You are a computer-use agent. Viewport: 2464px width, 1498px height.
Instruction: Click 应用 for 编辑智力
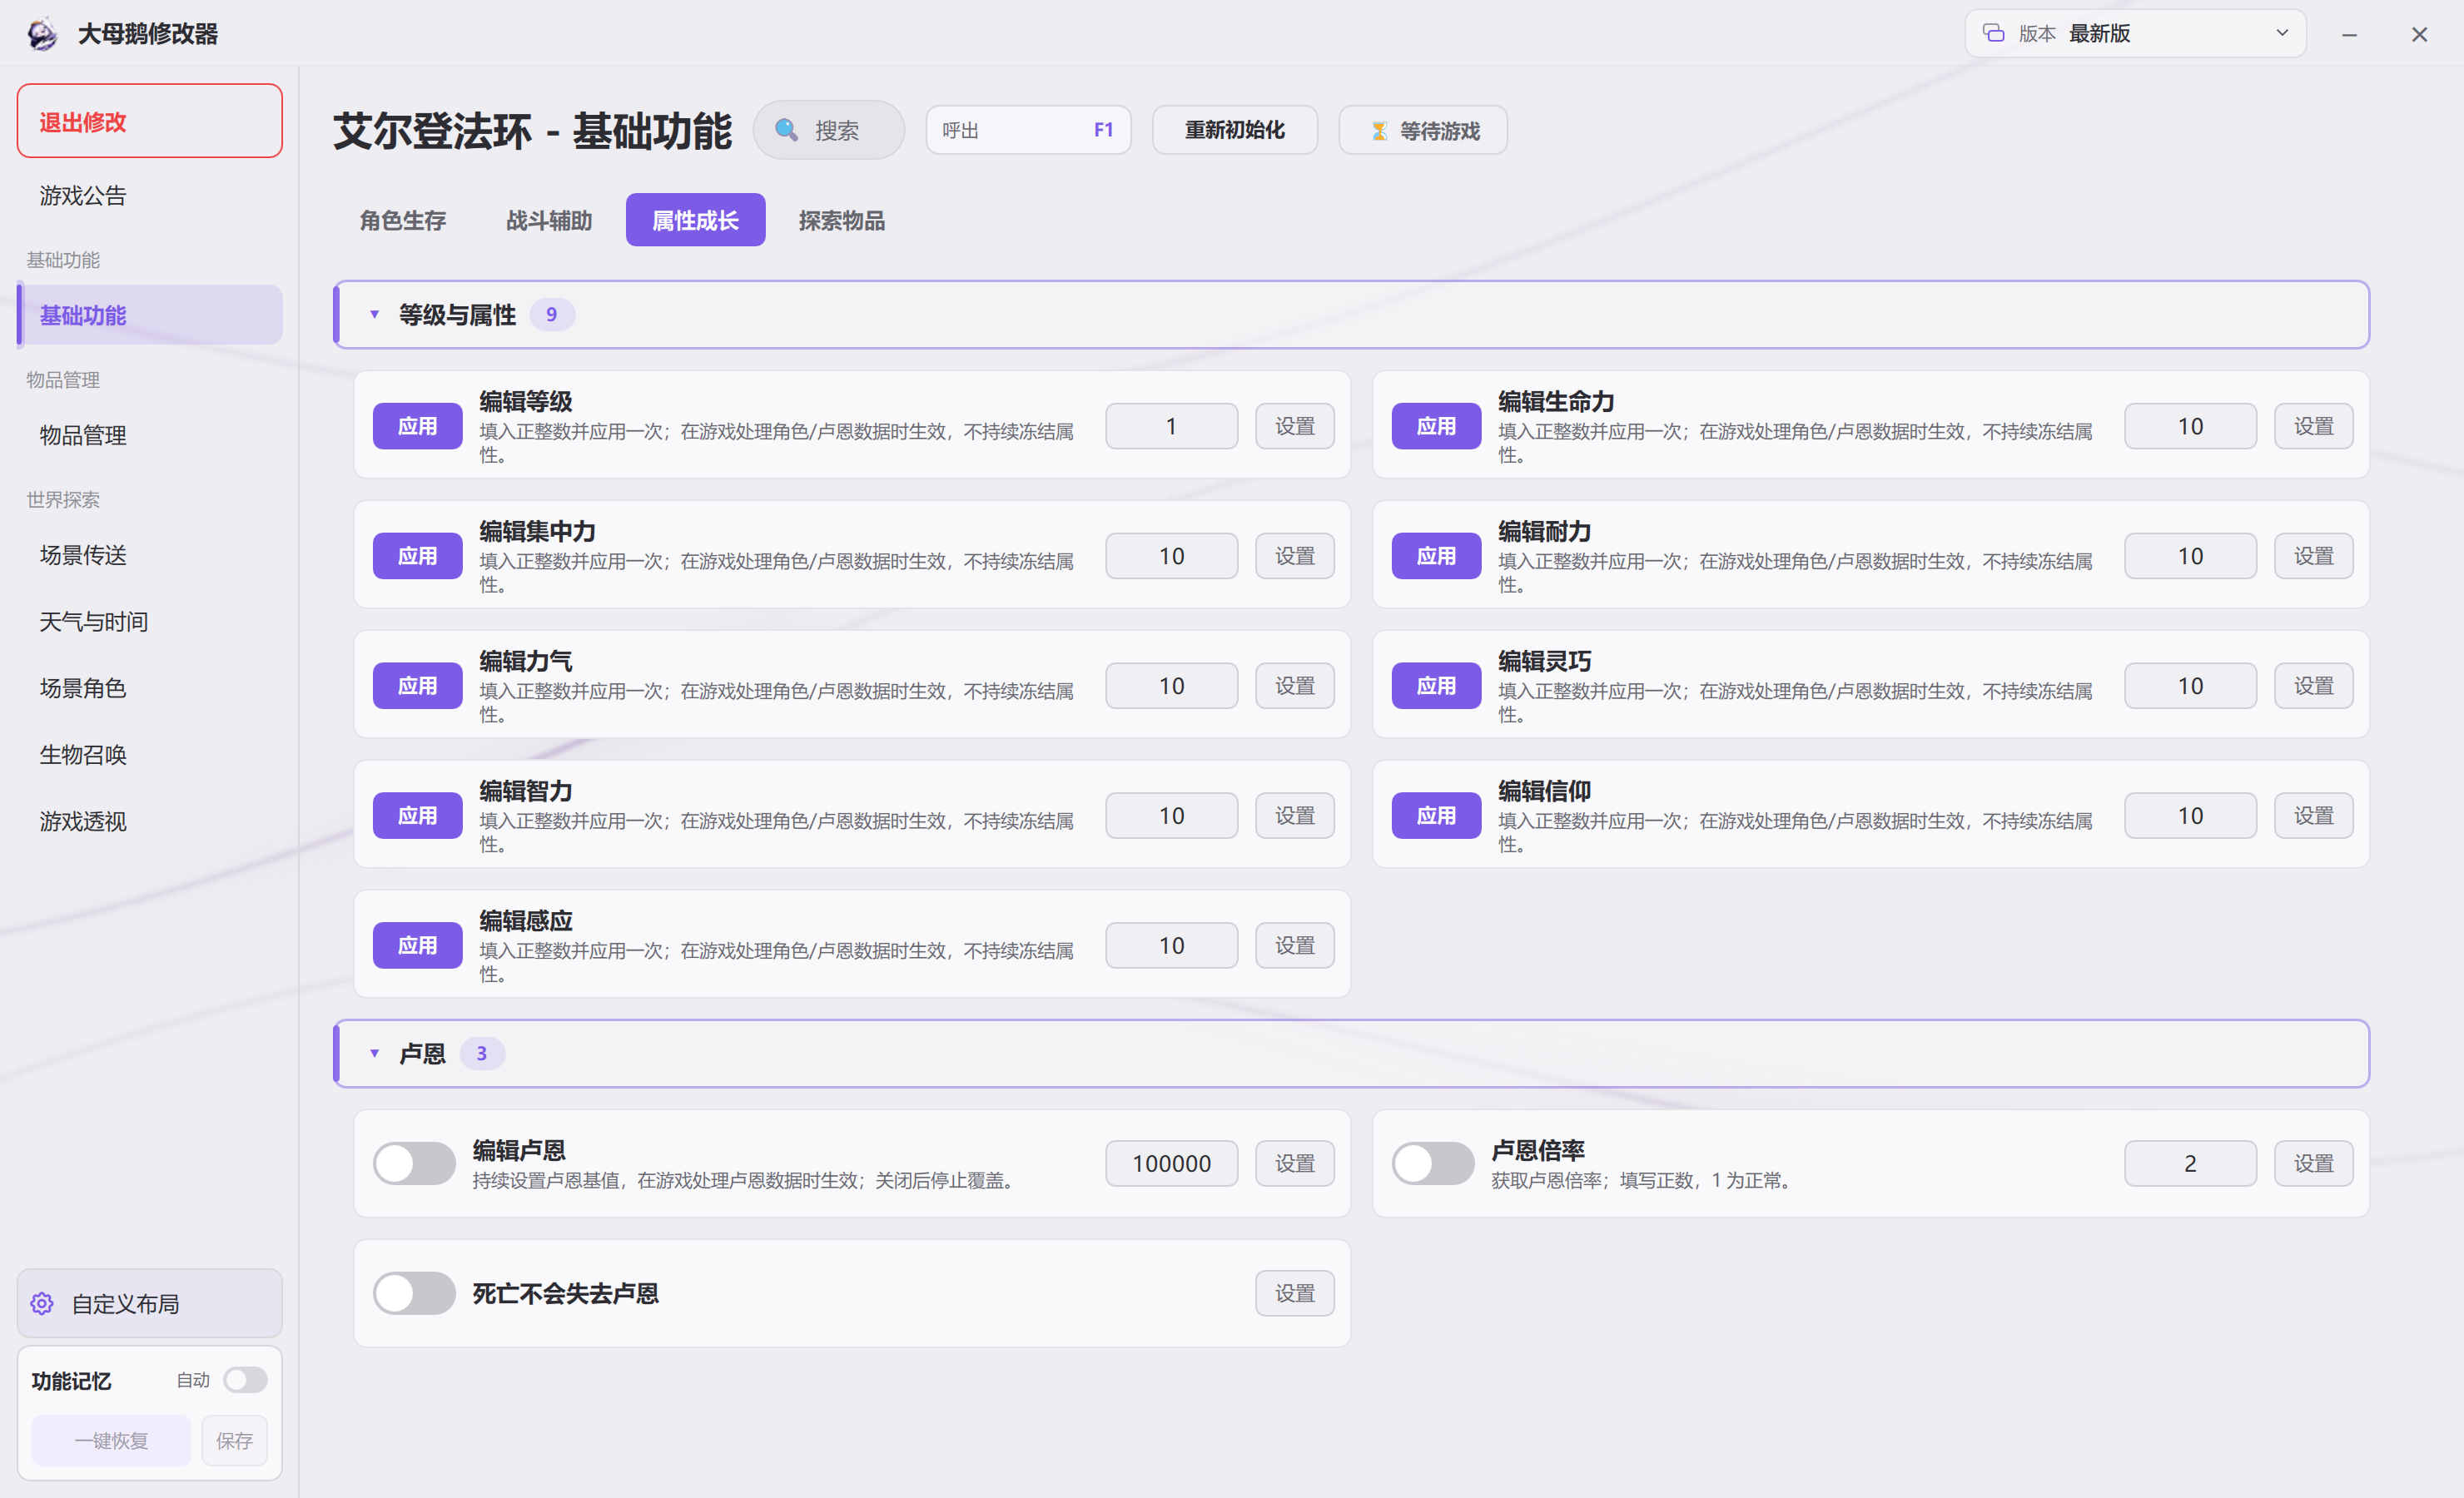(x=417, y=816)
